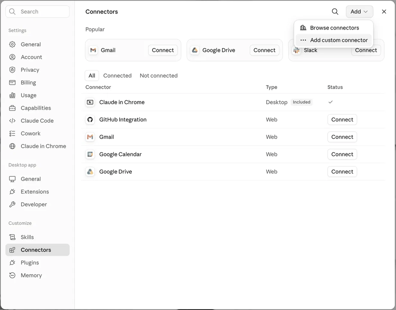Open Extensions under Desktop app
The image size is (396, 310).
(37, 191)
